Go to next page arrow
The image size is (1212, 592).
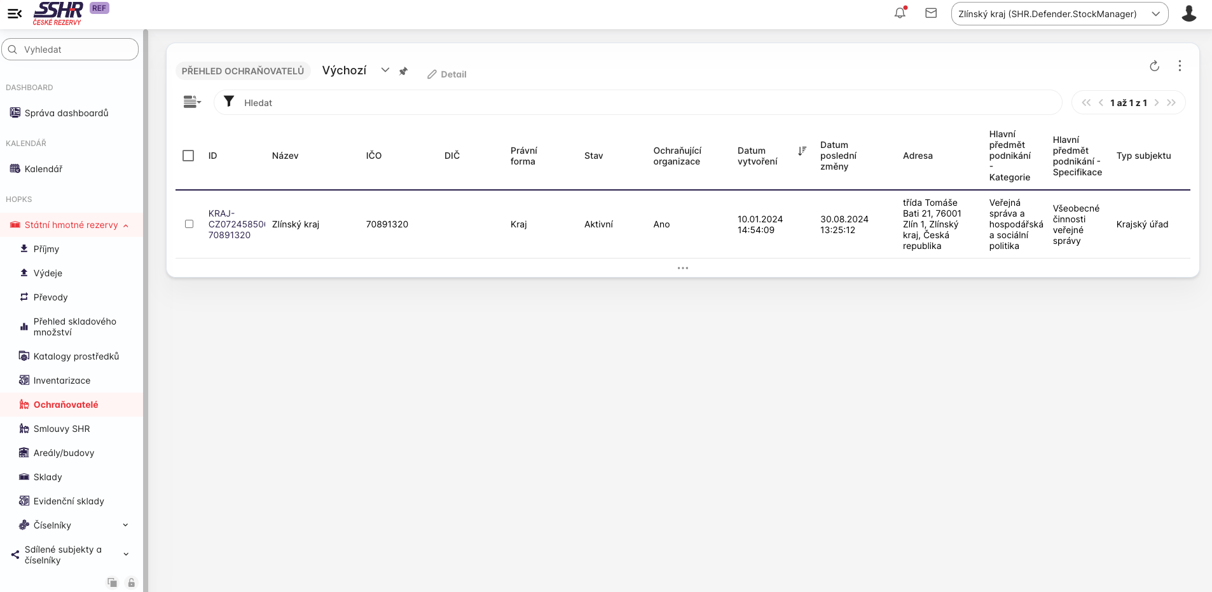pyautogui.click(x=1156, y=103)
